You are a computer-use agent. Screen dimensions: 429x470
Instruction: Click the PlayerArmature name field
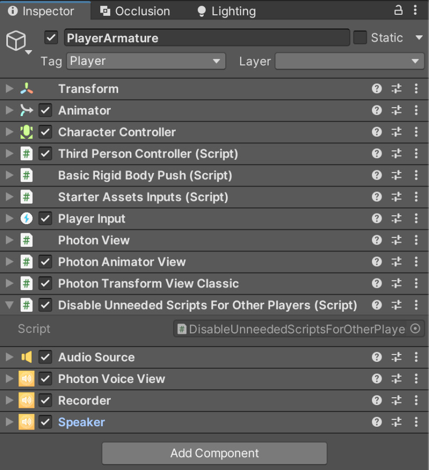point(207,38)
